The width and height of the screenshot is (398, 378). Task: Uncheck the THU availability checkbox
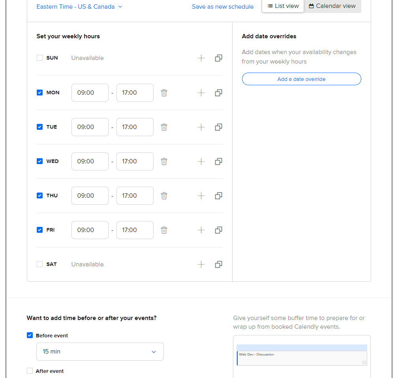tap(39, 196)
